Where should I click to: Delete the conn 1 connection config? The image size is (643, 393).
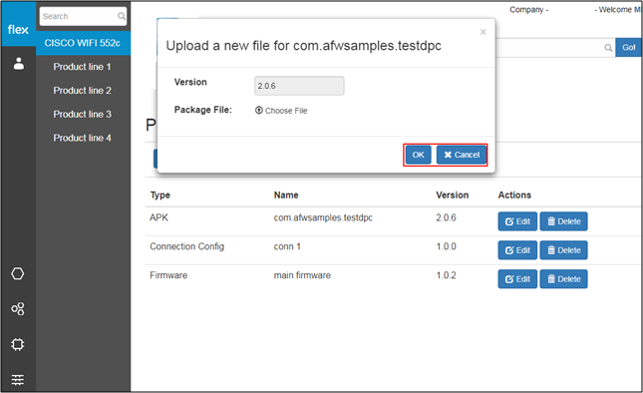(564, 250)
